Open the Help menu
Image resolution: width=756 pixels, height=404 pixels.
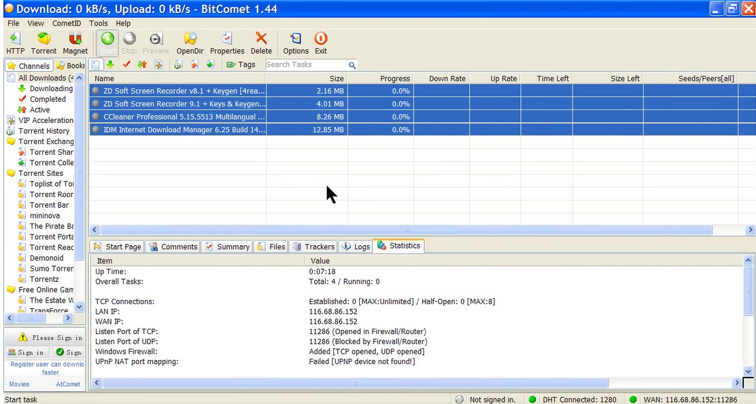pos(123,23)
